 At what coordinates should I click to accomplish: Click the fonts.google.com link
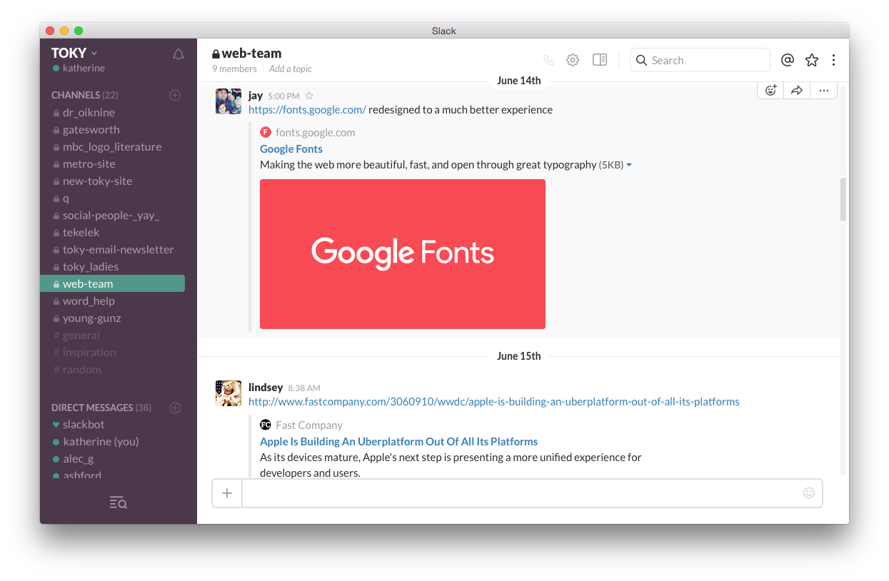307,110
